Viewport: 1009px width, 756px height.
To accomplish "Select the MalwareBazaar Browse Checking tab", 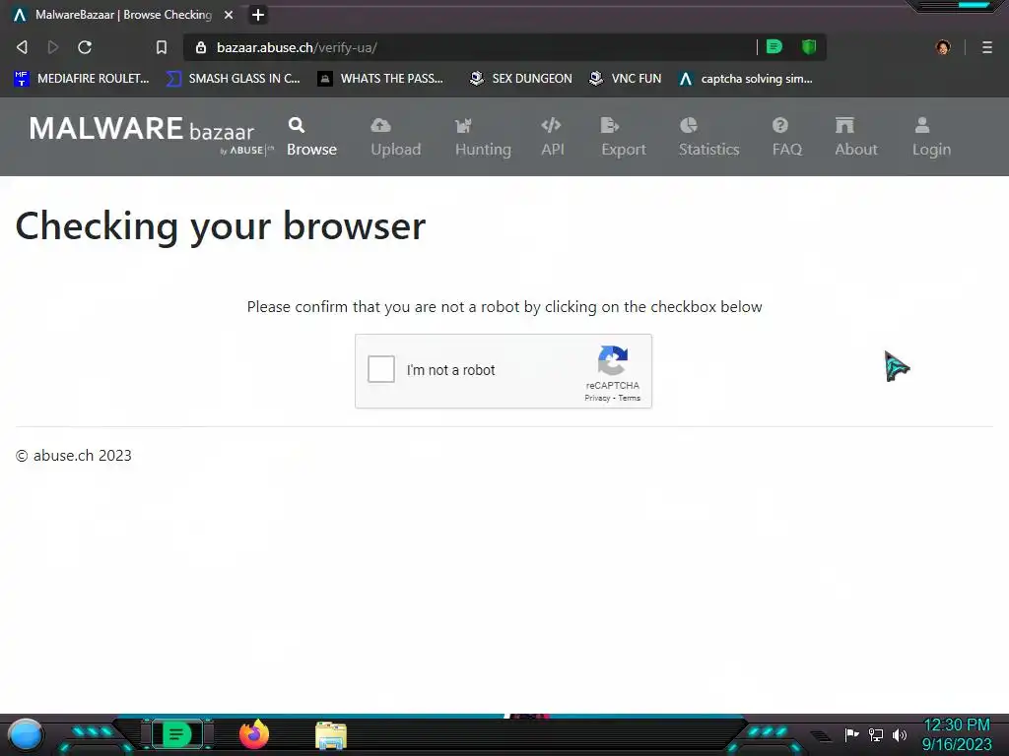I will tap(124, 15).
